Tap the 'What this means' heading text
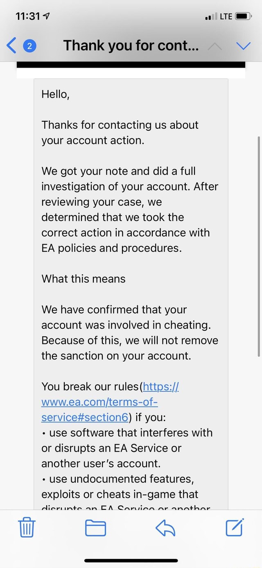The image size is (262, 568). [83, 279]
